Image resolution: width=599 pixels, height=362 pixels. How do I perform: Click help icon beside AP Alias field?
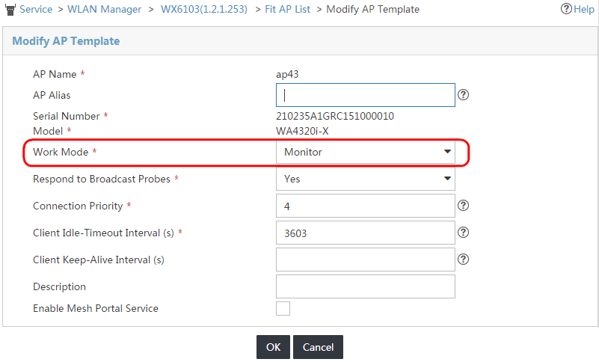tap(463, 94)
